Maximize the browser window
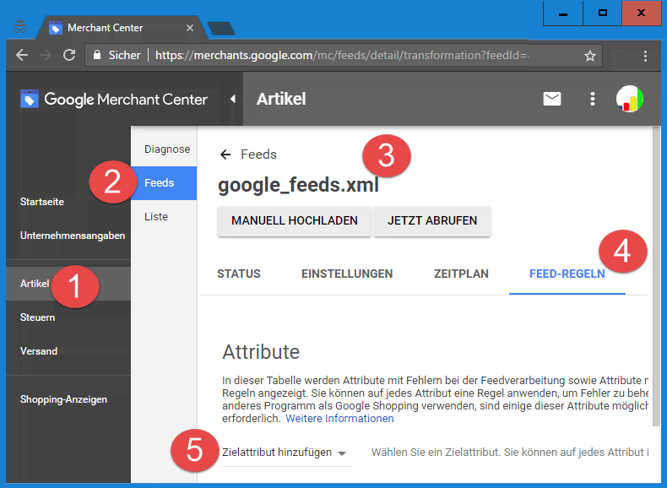This screenshot has width=667, height=488. point(602,14)
